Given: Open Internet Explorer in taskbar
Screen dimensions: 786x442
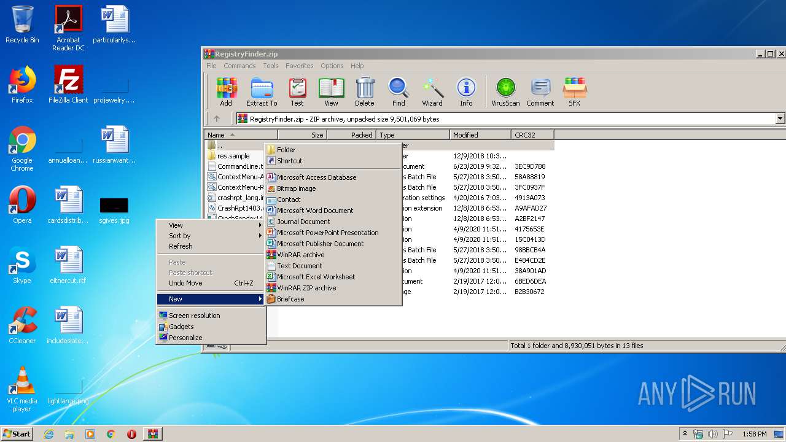Looking at the screenshot, I should tap(49, 434).
